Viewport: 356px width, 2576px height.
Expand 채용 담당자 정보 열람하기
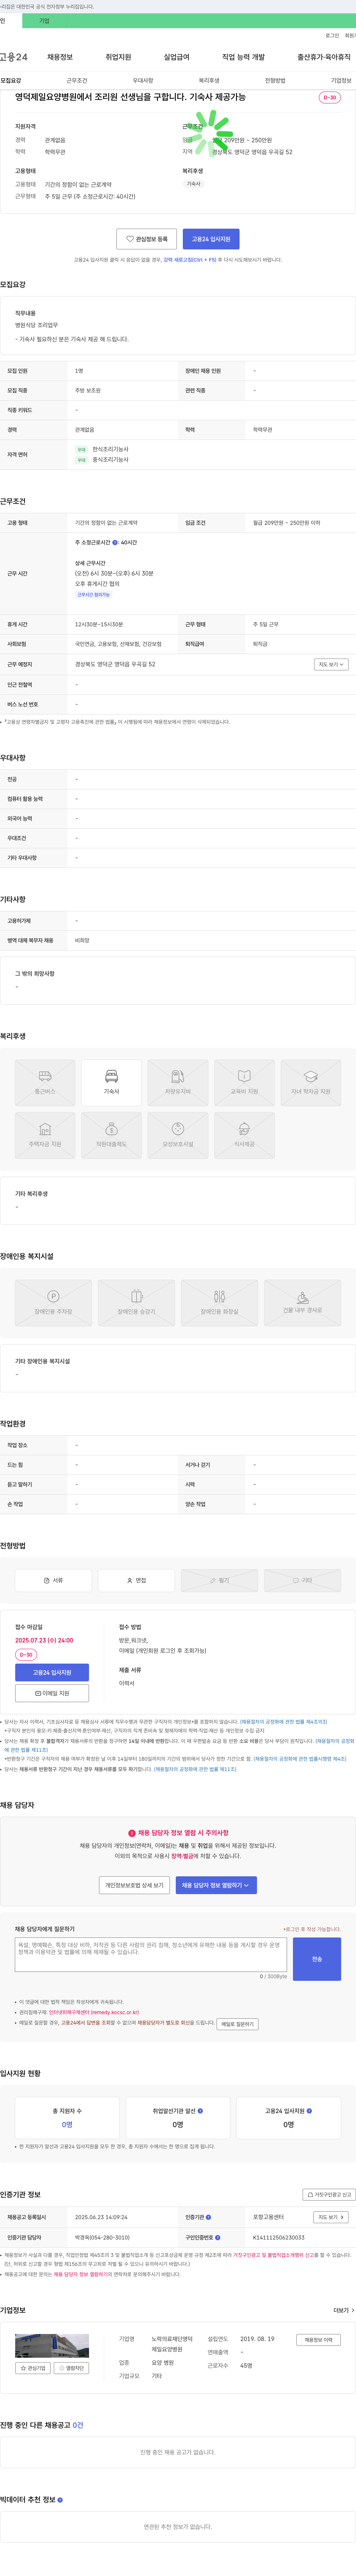click(216, 1884)
